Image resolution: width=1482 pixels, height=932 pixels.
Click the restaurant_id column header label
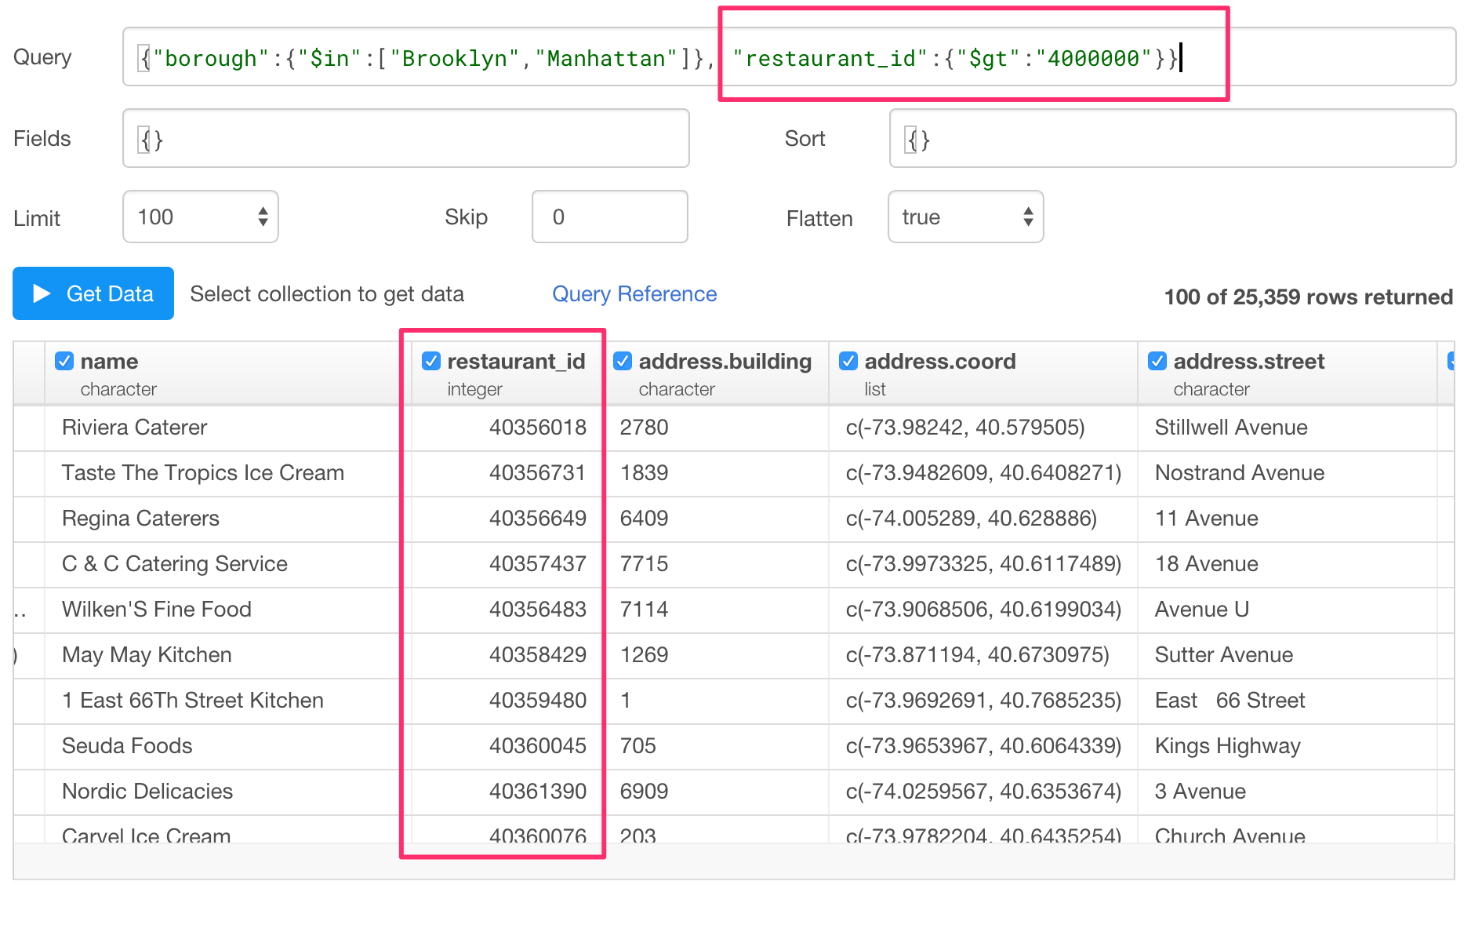516,361
